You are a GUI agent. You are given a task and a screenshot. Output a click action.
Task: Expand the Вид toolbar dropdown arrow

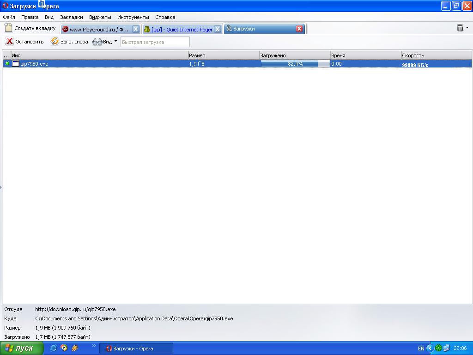point(115,41)
